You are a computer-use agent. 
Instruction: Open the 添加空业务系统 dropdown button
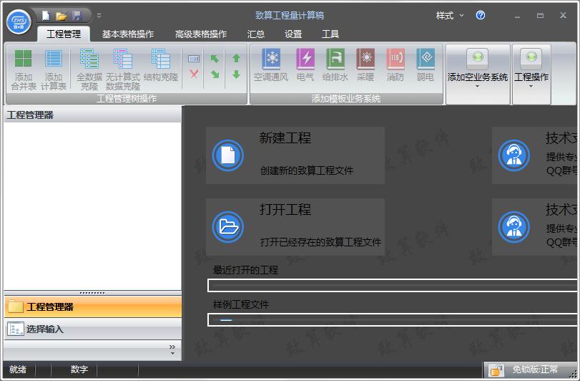click(x=478, y=74)
